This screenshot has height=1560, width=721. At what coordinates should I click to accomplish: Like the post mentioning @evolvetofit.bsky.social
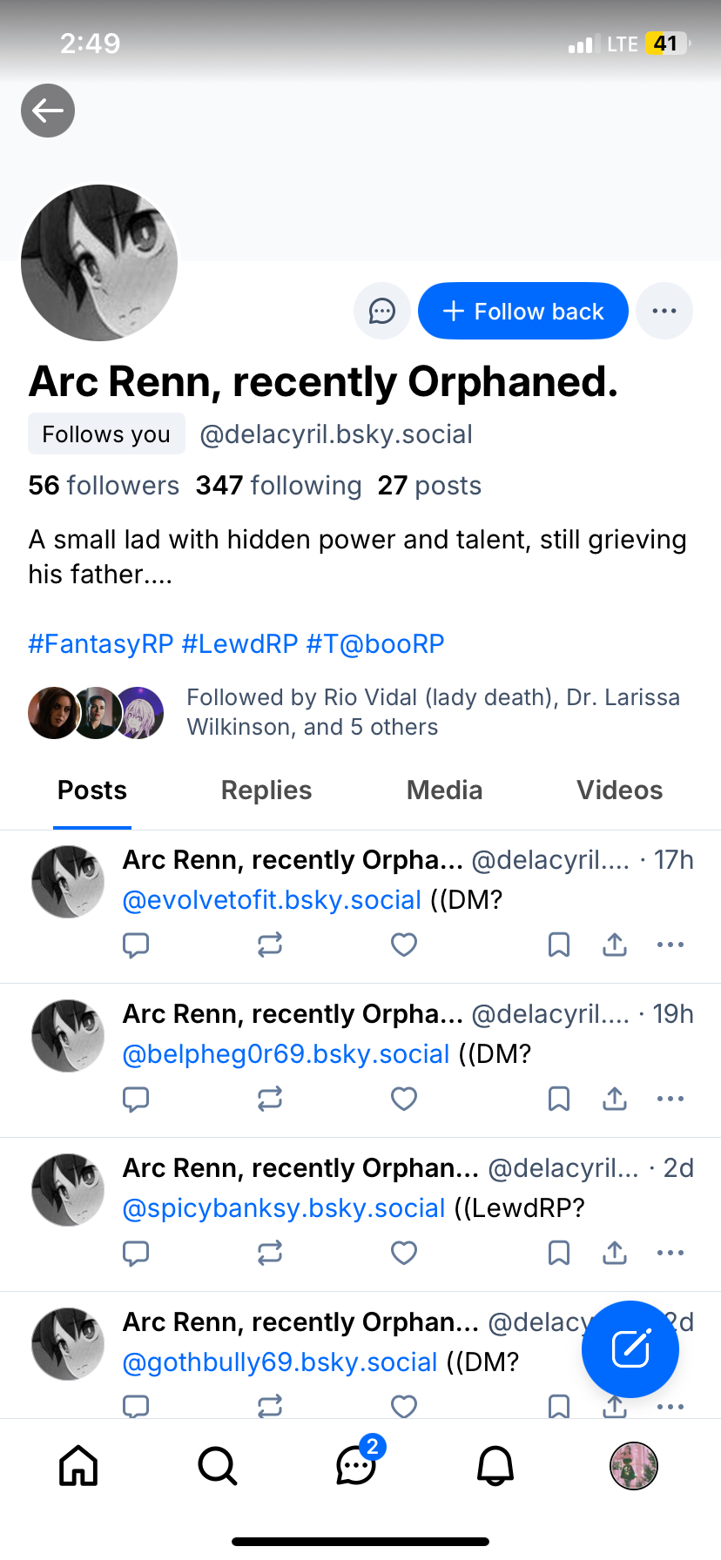click(x=404, y=945)
